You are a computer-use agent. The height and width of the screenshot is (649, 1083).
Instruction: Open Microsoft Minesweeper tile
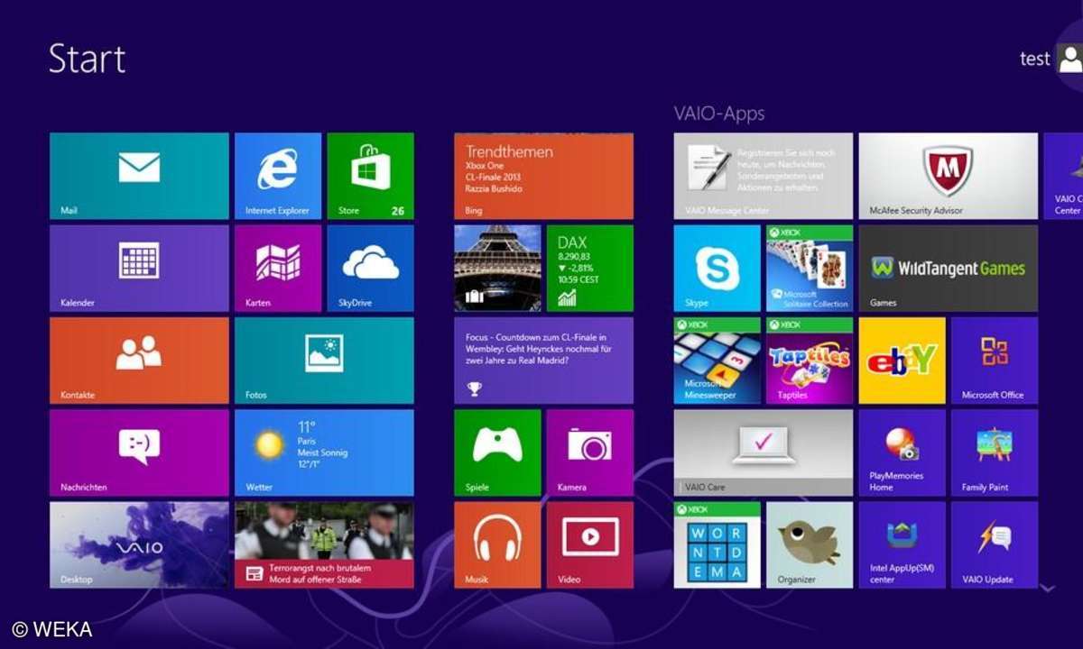click(x=717, y=361)
